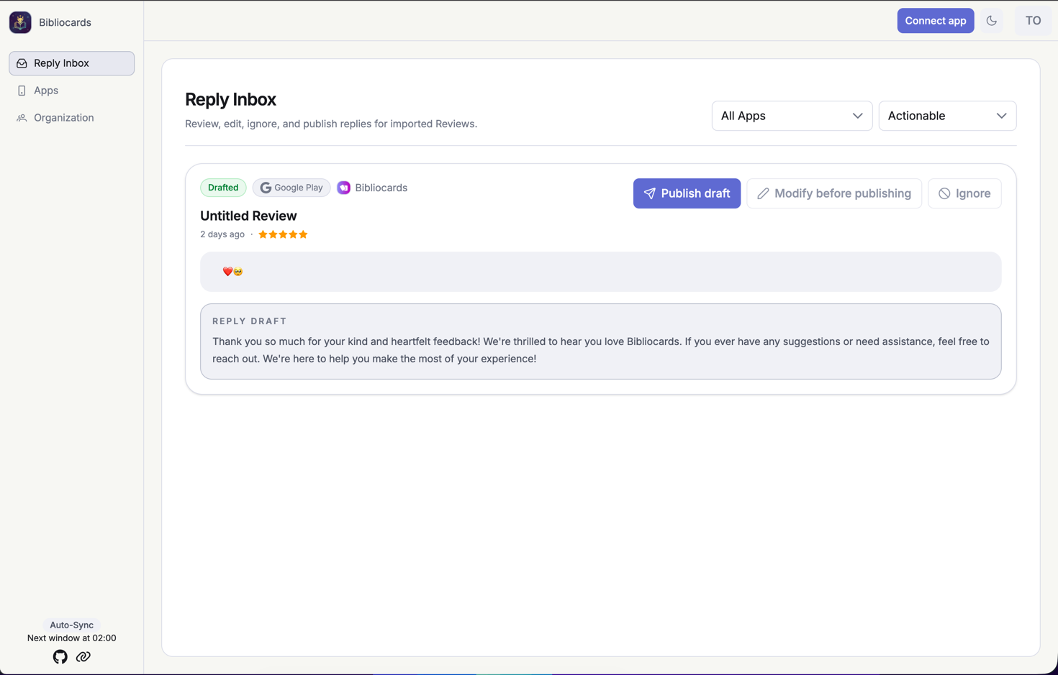
Task: Click the chain link icon in the sidebar footer
Action: (83, 657)
